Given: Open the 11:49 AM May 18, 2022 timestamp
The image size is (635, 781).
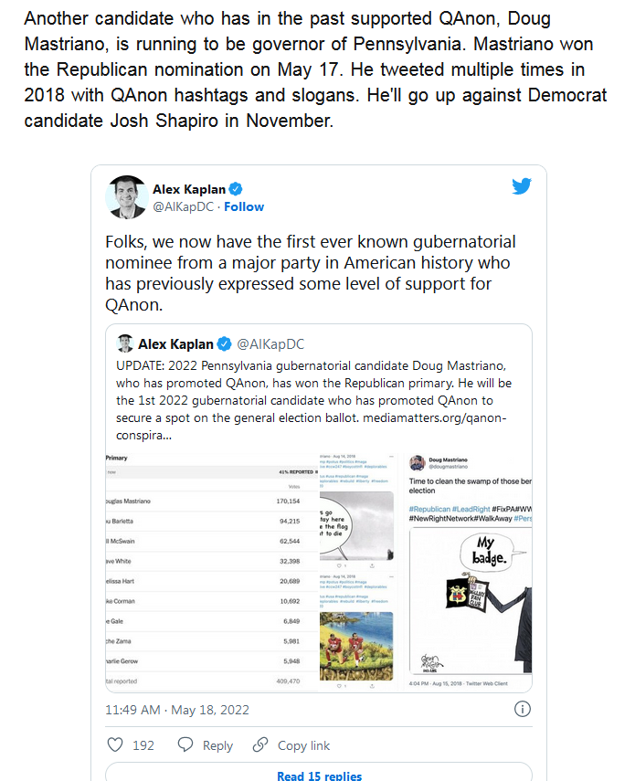Looking at the screenshot, I should (x=177, y=710).
